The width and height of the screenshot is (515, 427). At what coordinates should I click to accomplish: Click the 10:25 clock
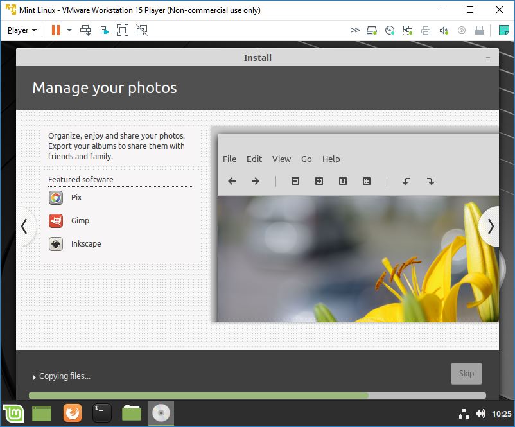[x=502, y=414]
